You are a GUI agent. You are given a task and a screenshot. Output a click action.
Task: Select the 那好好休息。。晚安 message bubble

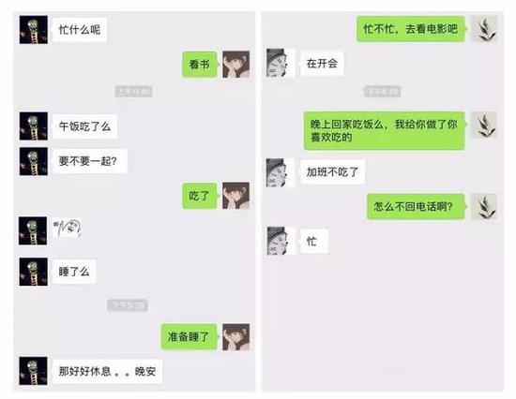[107, 372]
